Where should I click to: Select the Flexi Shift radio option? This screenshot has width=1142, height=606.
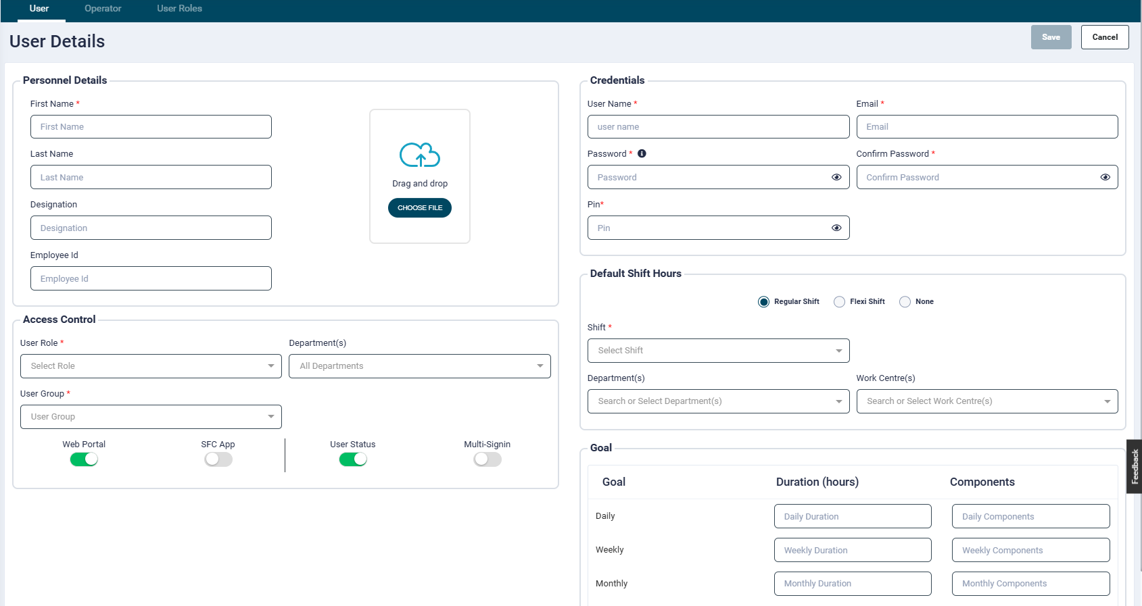click(839, 302)
